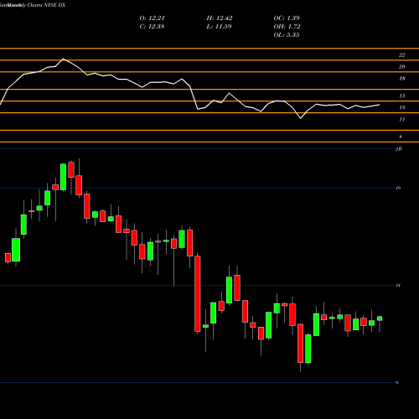Click the "11" label on the upper axis

[401, 119]
